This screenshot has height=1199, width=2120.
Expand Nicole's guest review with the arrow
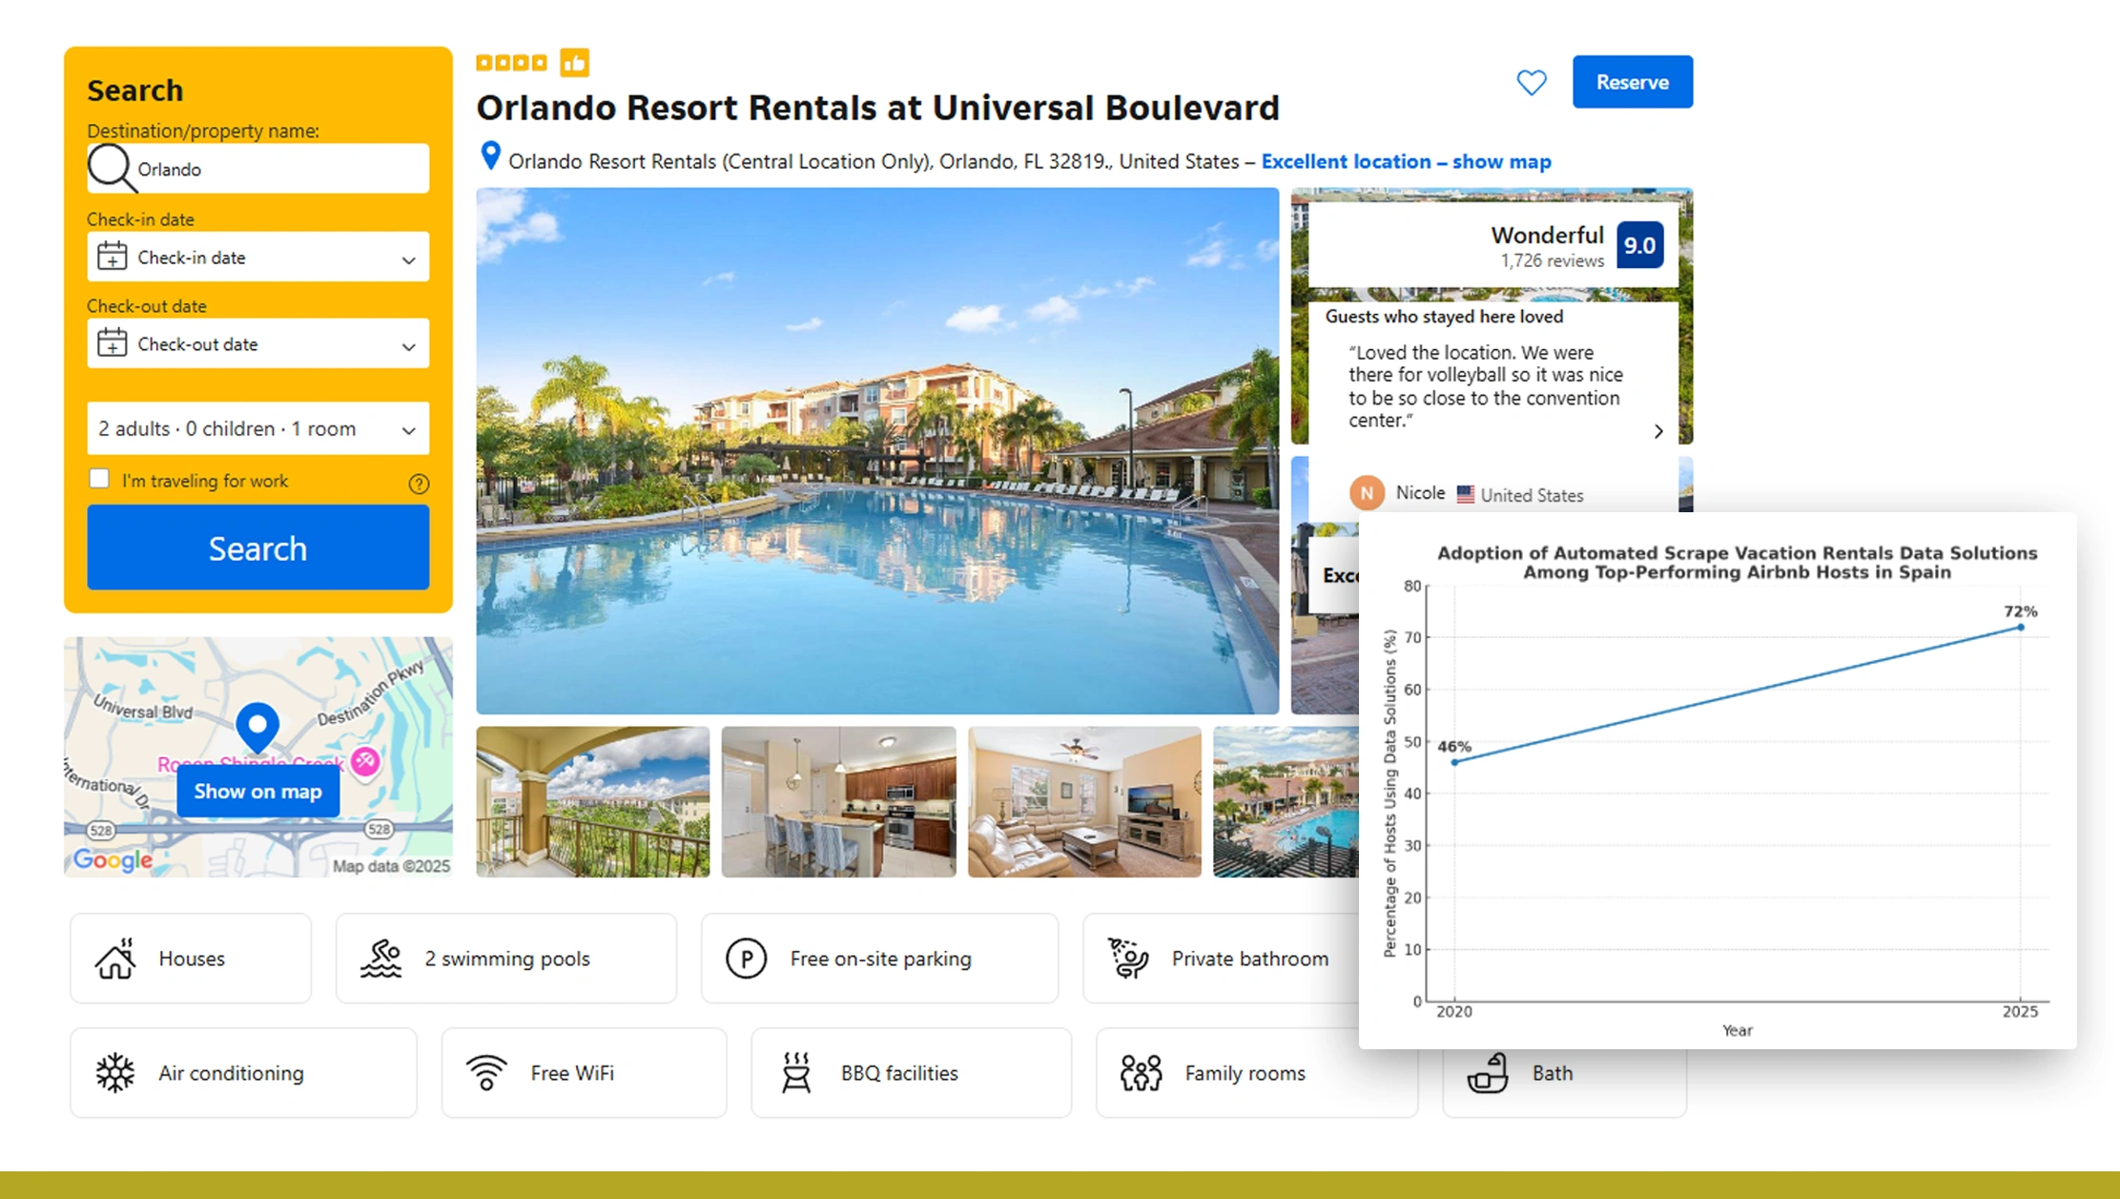[x=1658, y=431]
